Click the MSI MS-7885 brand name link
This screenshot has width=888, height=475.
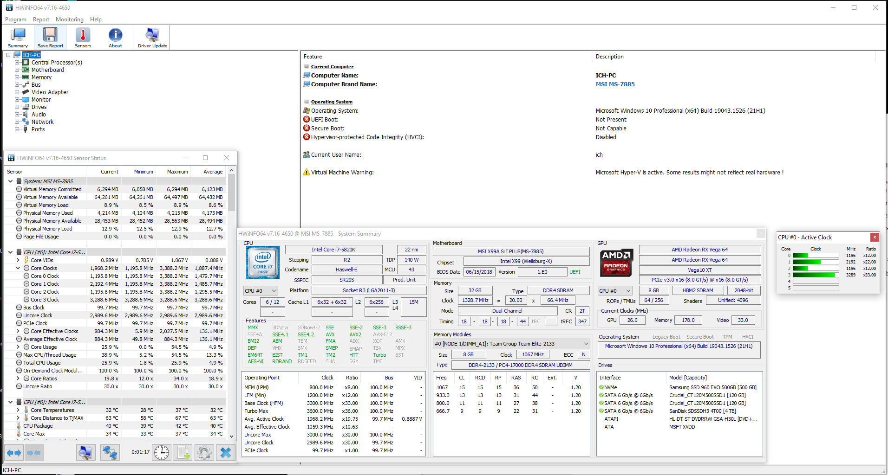[x=615, y=84]
